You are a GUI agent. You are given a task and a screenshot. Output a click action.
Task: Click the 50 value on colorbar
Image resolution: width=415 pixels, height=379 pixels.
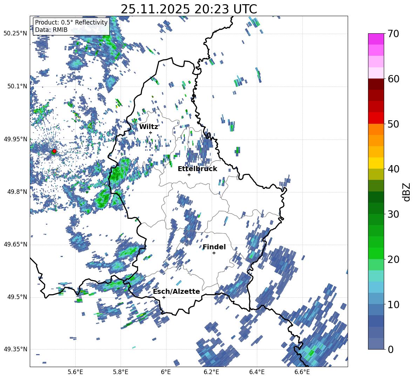393,124
